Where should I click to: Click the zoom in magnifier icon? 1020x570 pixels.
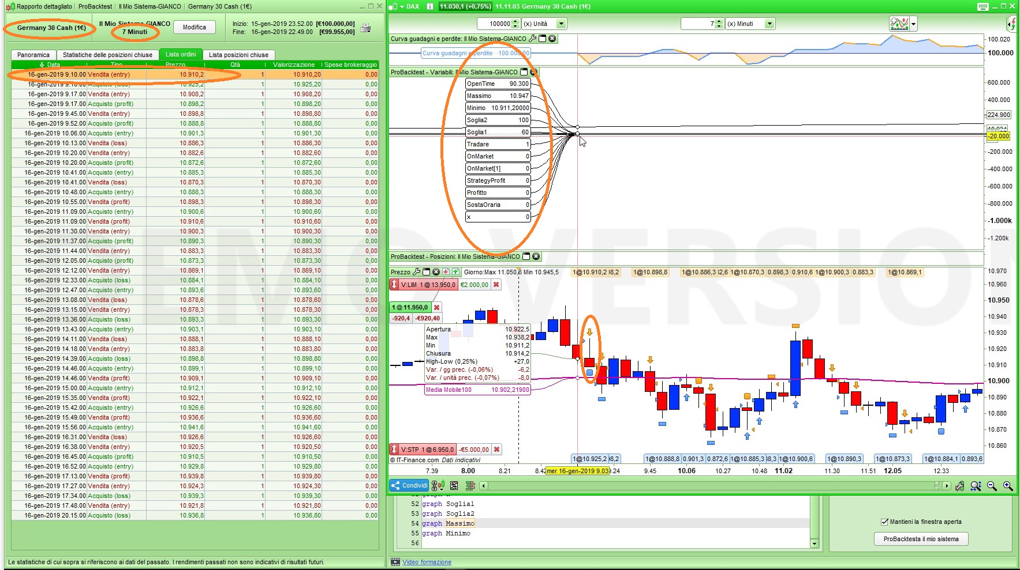click(1008, 486)
